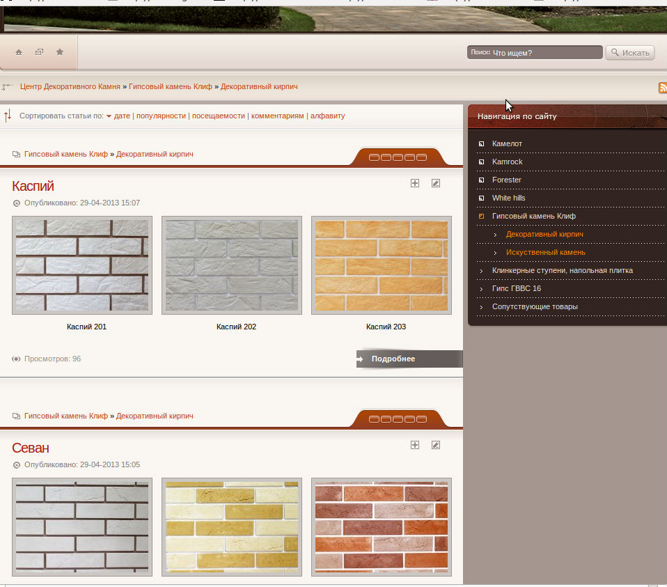Open yellow Севан brick thumbnail
The height and width of the screenshot is (587, 667).
point(232,527)
